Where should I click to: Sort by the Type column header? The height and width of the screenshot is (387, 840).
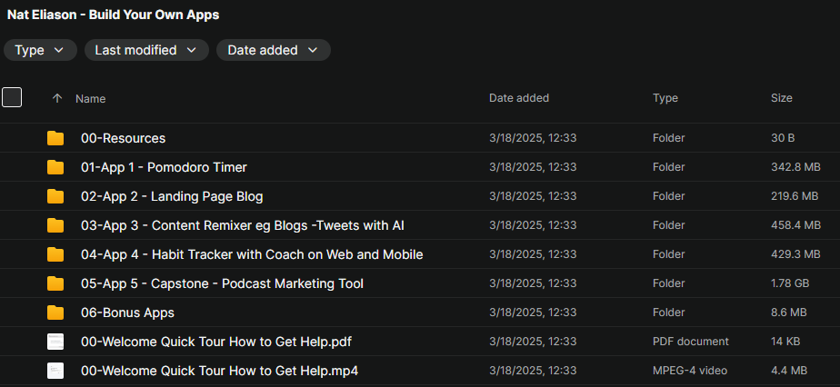point(665,98)
